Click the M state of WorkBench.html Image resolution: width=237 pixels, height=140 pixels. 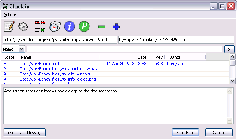5,64
